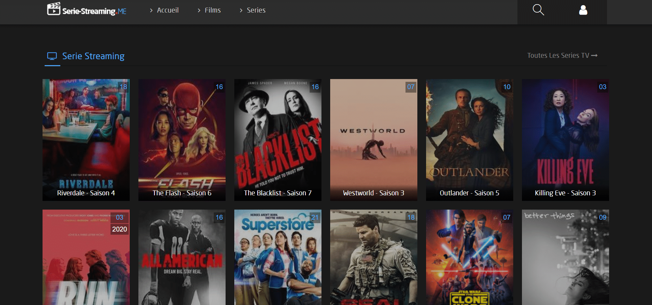Open the user account icon

583,10
